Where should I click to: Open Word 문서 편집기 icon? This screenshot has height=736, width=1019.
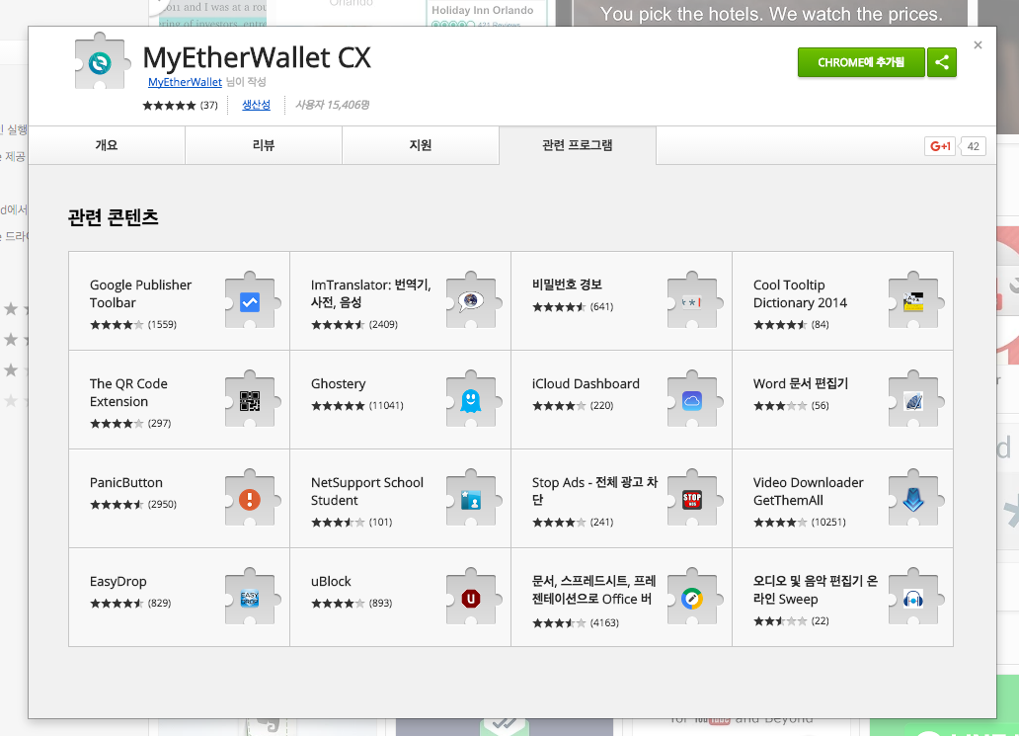[913, 400]
